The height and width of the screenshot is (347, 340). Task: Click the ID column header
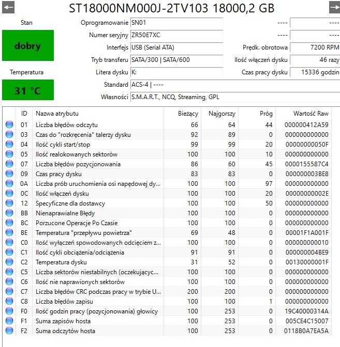tap(24, 114)
